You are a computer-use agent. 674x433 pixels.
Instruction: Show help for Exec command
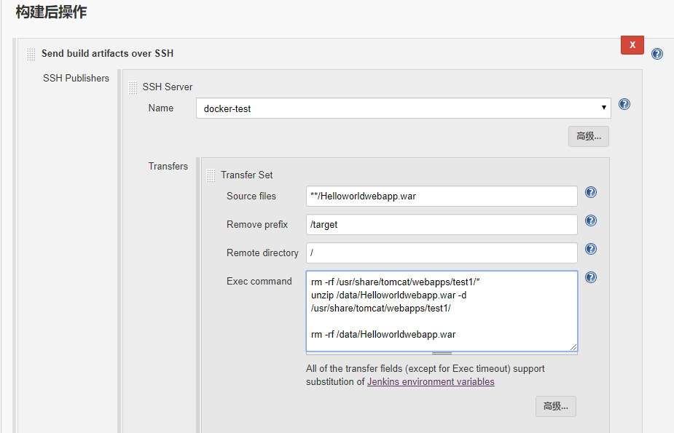click(x=591, y=277)
